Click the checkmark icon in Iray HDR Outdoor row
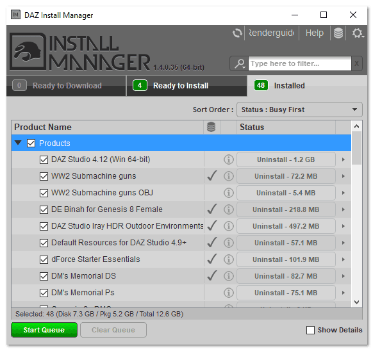The image size is (373, 351). 212,225
